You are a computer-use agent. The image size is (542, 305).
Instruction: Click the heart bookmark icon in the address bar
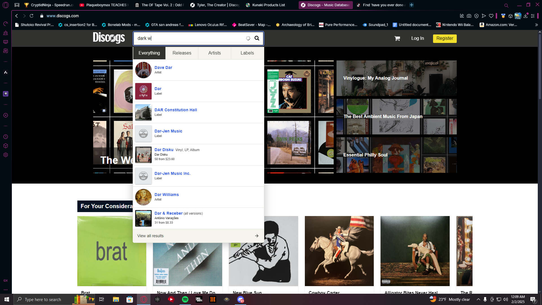click(x=491, y=16)
